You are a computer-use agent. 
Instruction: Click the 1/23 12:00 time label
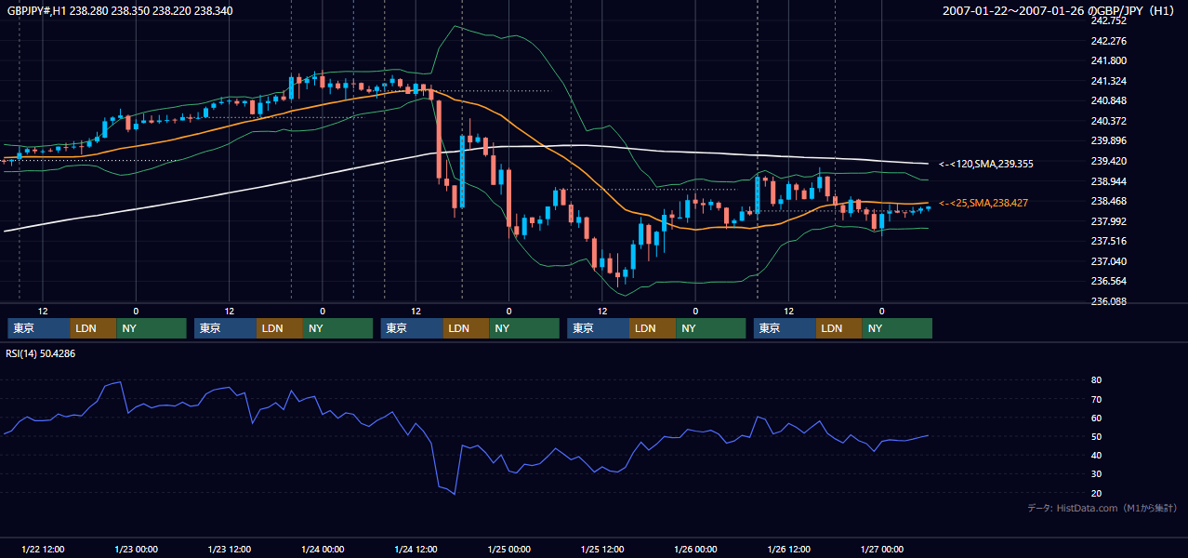pyautogui.click(x=229, y=549)
